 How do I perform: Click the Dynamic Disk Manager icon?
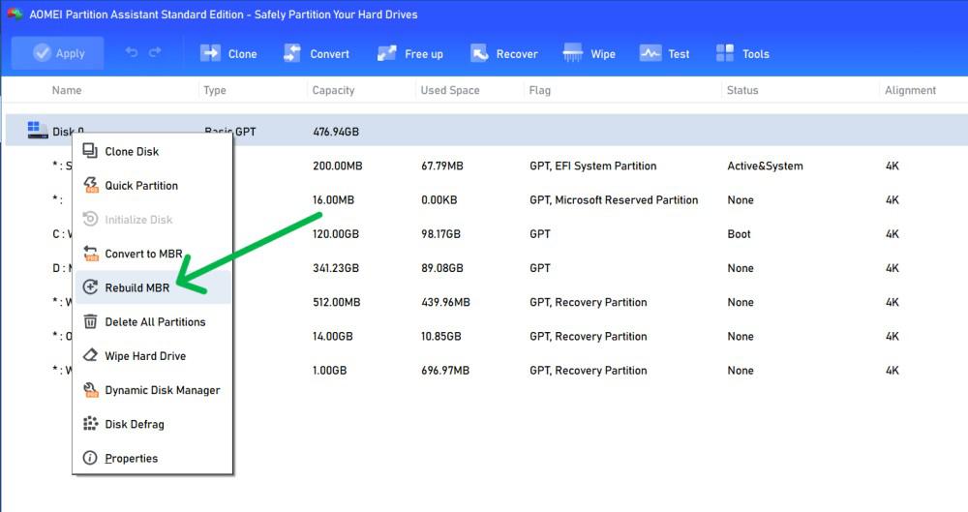91,389
